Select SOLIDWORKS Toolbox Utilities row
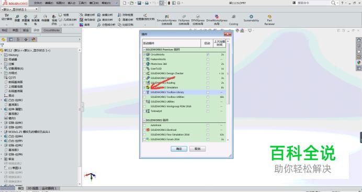The image size is (362, 192). coord(184,97)
